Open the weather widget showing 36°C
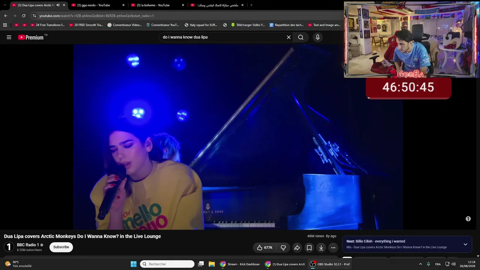480x270 pixels. tap(18, 264)
